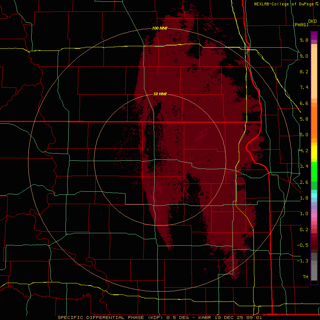This screenshot has height=320, width=320.
Task: Click the 0.2 value on the color scale
Action: pos(304,230)
